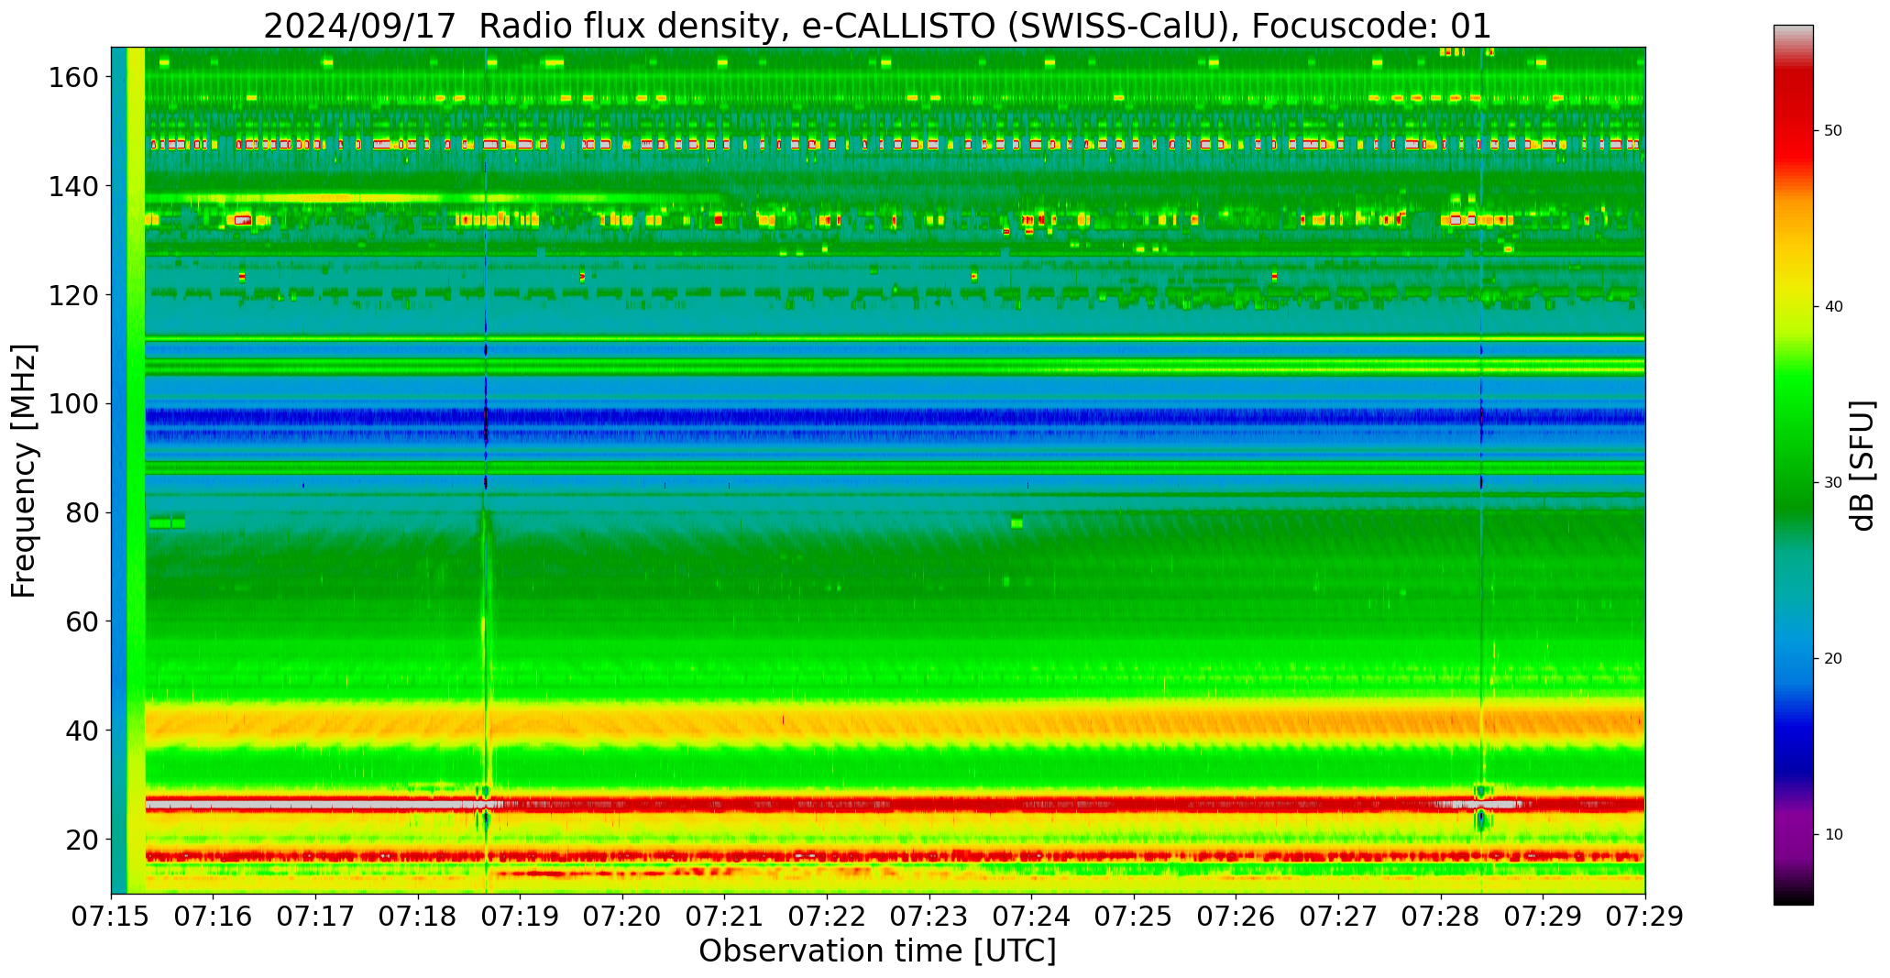Click the 'dB [SFU]' colorbar label
Image resolution: width=1890 pixels, height=978 pixels.
click(1863, 465)
